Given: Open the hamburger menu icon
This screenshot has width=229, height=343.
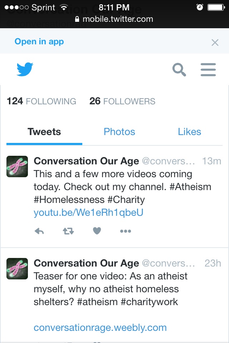Looking at the screenshot, I should click(x=208, y=70).
